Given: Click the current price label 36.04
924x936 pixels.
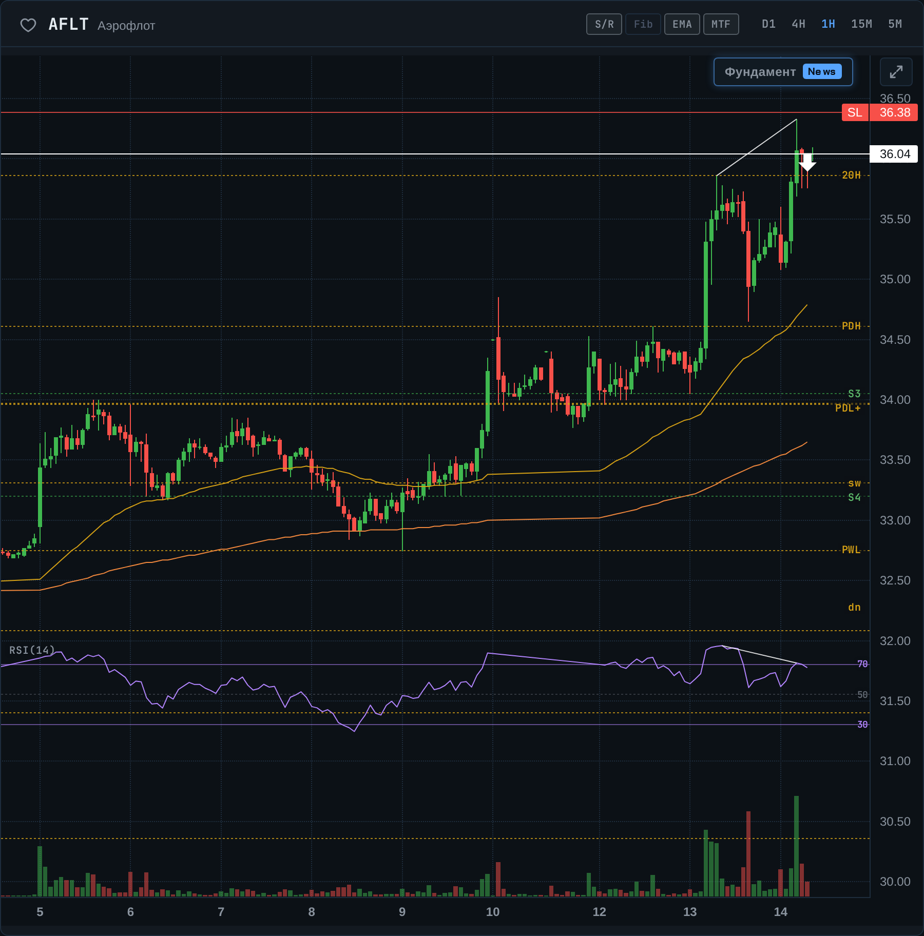Looking at the screenshot, I should [x=894, y=154].
